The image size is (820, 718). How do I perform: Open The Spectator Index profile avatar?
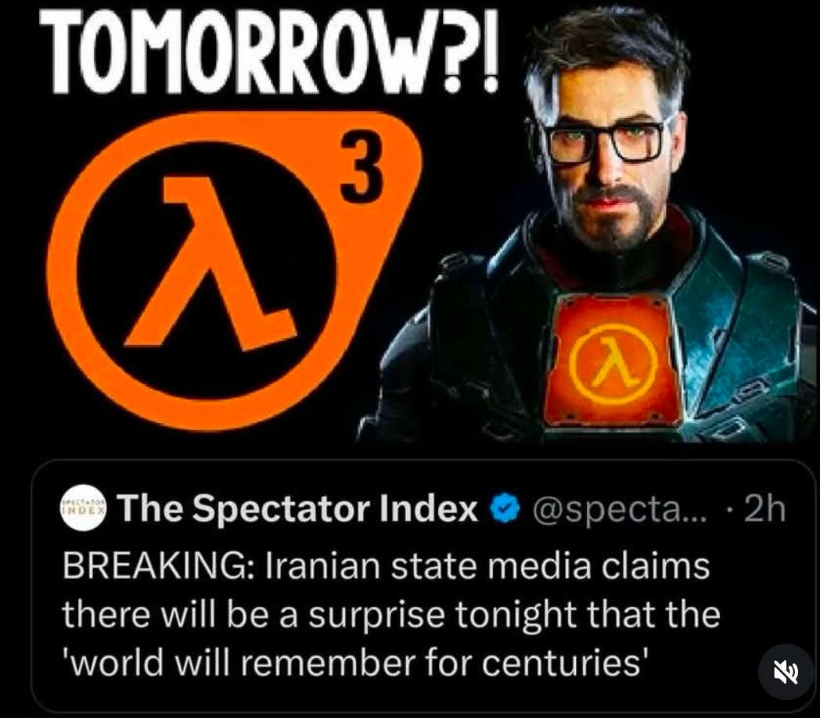85,509
